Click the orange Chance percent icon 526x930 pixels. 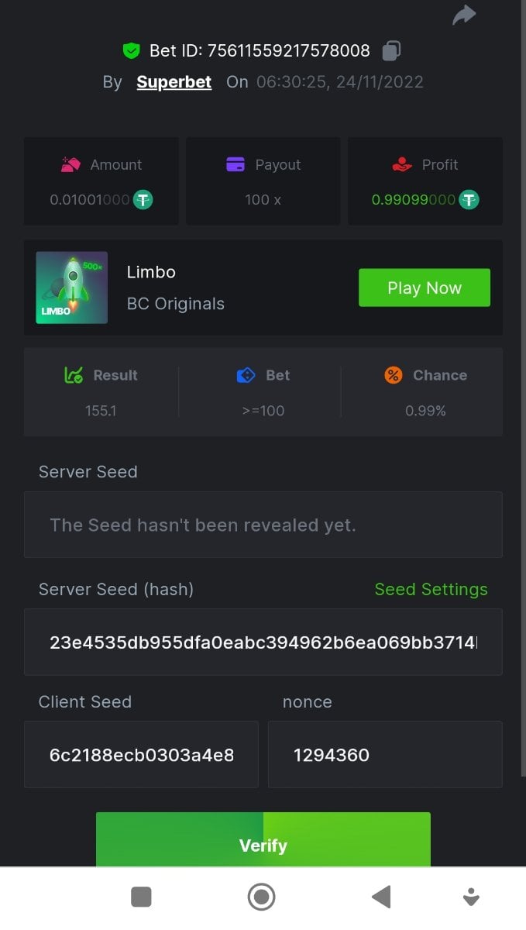[x=394, y=375]
